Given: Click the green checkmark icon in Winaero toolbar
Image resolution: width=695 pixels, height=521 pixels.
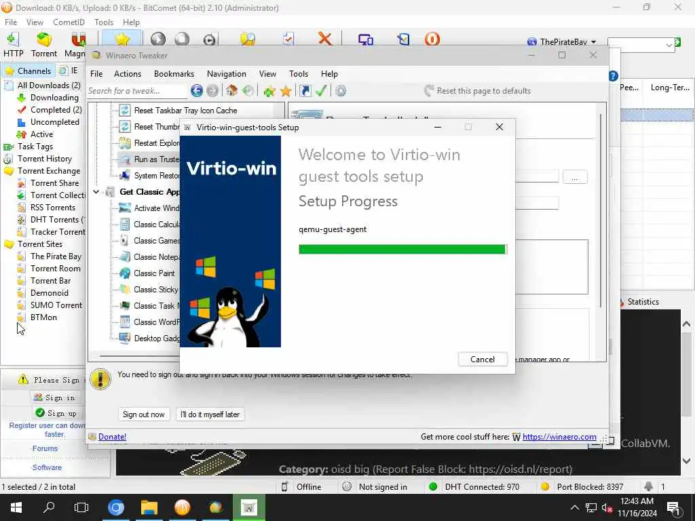Looking at the screenshot, I should 321,91.
